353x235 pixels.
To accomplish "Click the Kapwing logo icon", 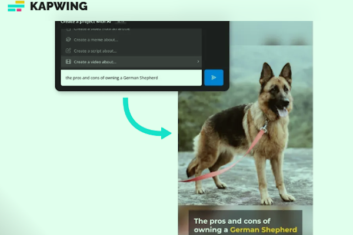I will (x=16, y=6).
